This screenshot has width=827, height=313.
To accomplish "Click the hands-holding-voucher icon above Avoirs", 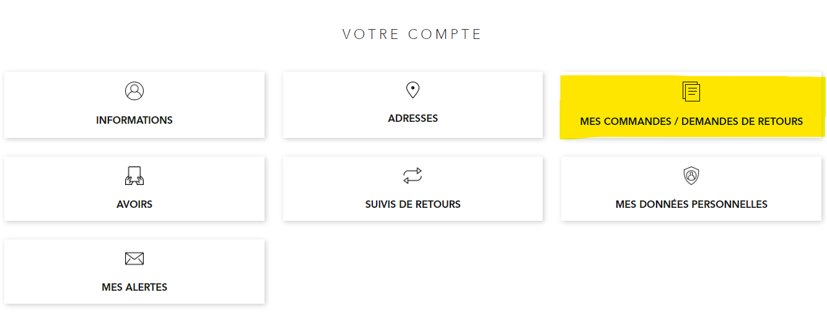I will (134, 176).
